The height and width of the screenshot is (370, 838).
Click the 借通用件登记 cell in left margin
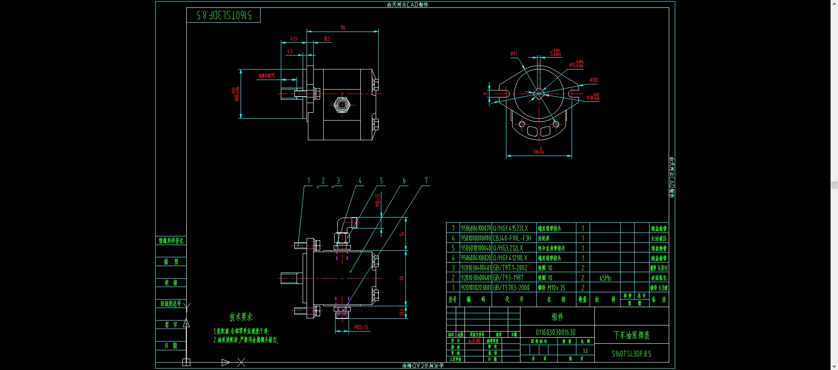171,241
